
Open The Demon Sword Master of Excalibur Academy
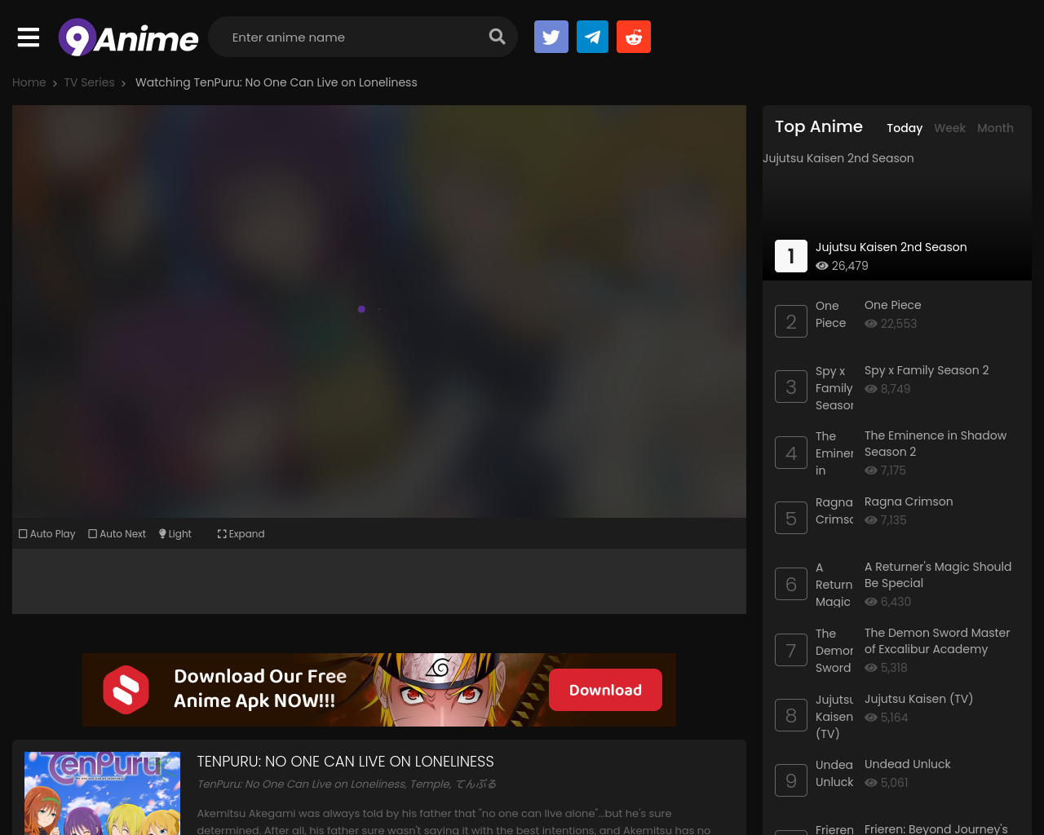pyautogui.click(x=937, y=641)
